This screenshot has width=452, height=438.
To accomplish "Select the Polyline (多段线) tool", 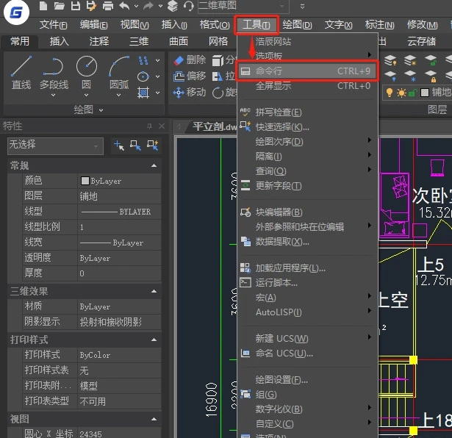I will [x=54, y=73].
